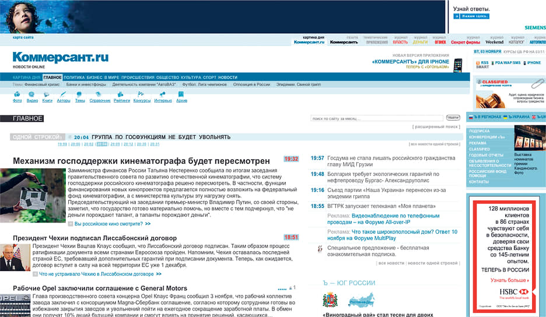This screenshot has width=546, height=317.
Task: Open the Справочник icon
Action: (99, 94)
